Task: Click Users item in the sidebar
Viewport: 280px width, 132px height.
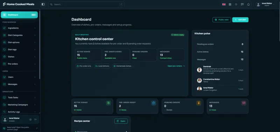Action: click(x=19, y=77)
